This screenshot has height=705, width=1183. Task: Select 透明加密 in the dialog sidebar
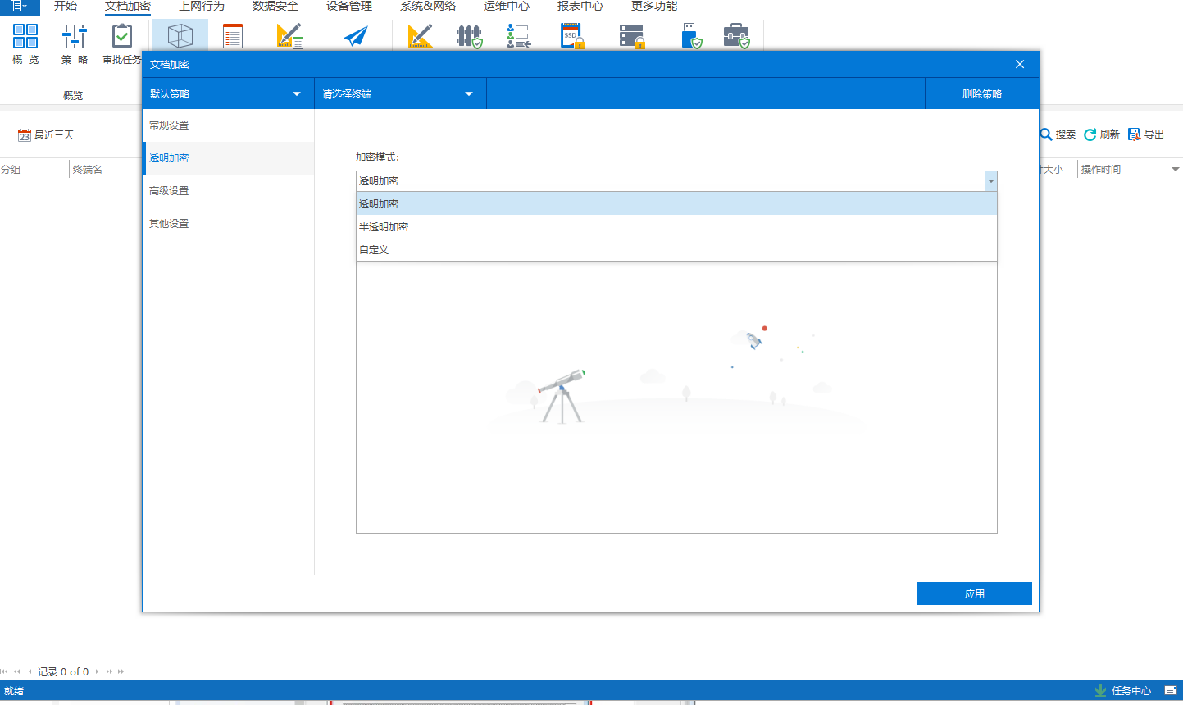click(228, 158)
